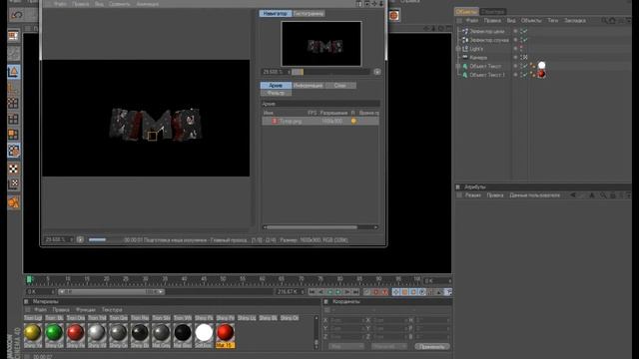The width and height of the screenshot is (639, 359).
Task: Click the black-white checkerboard icon in left palette
Action: [13, 169]
